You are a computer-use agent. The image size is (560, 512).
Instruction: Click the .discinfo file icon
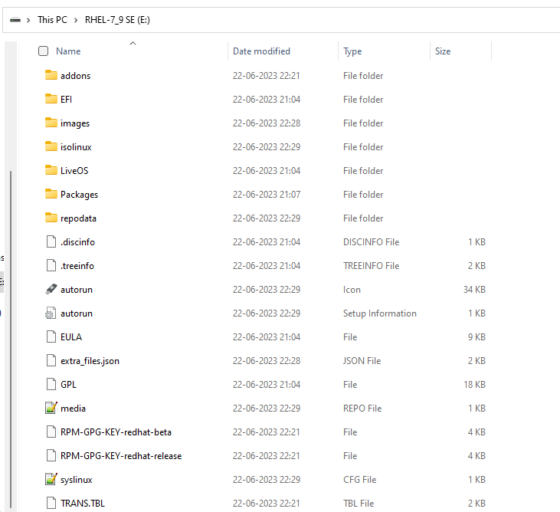click(51, 241)
